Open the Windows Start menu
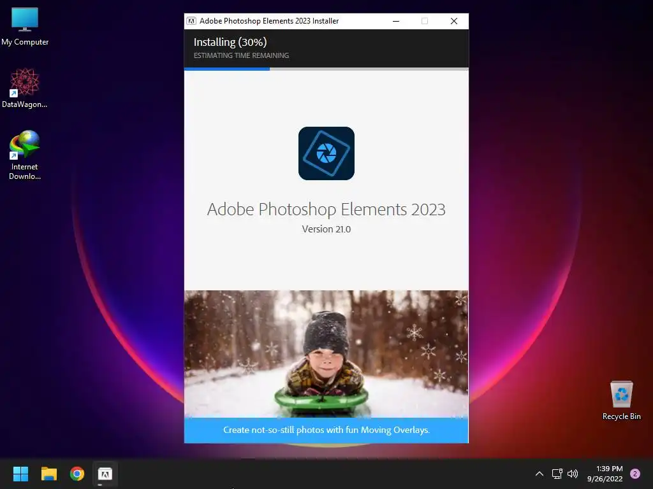Viewport: 653px width, 489px height. tap(20, 474)
